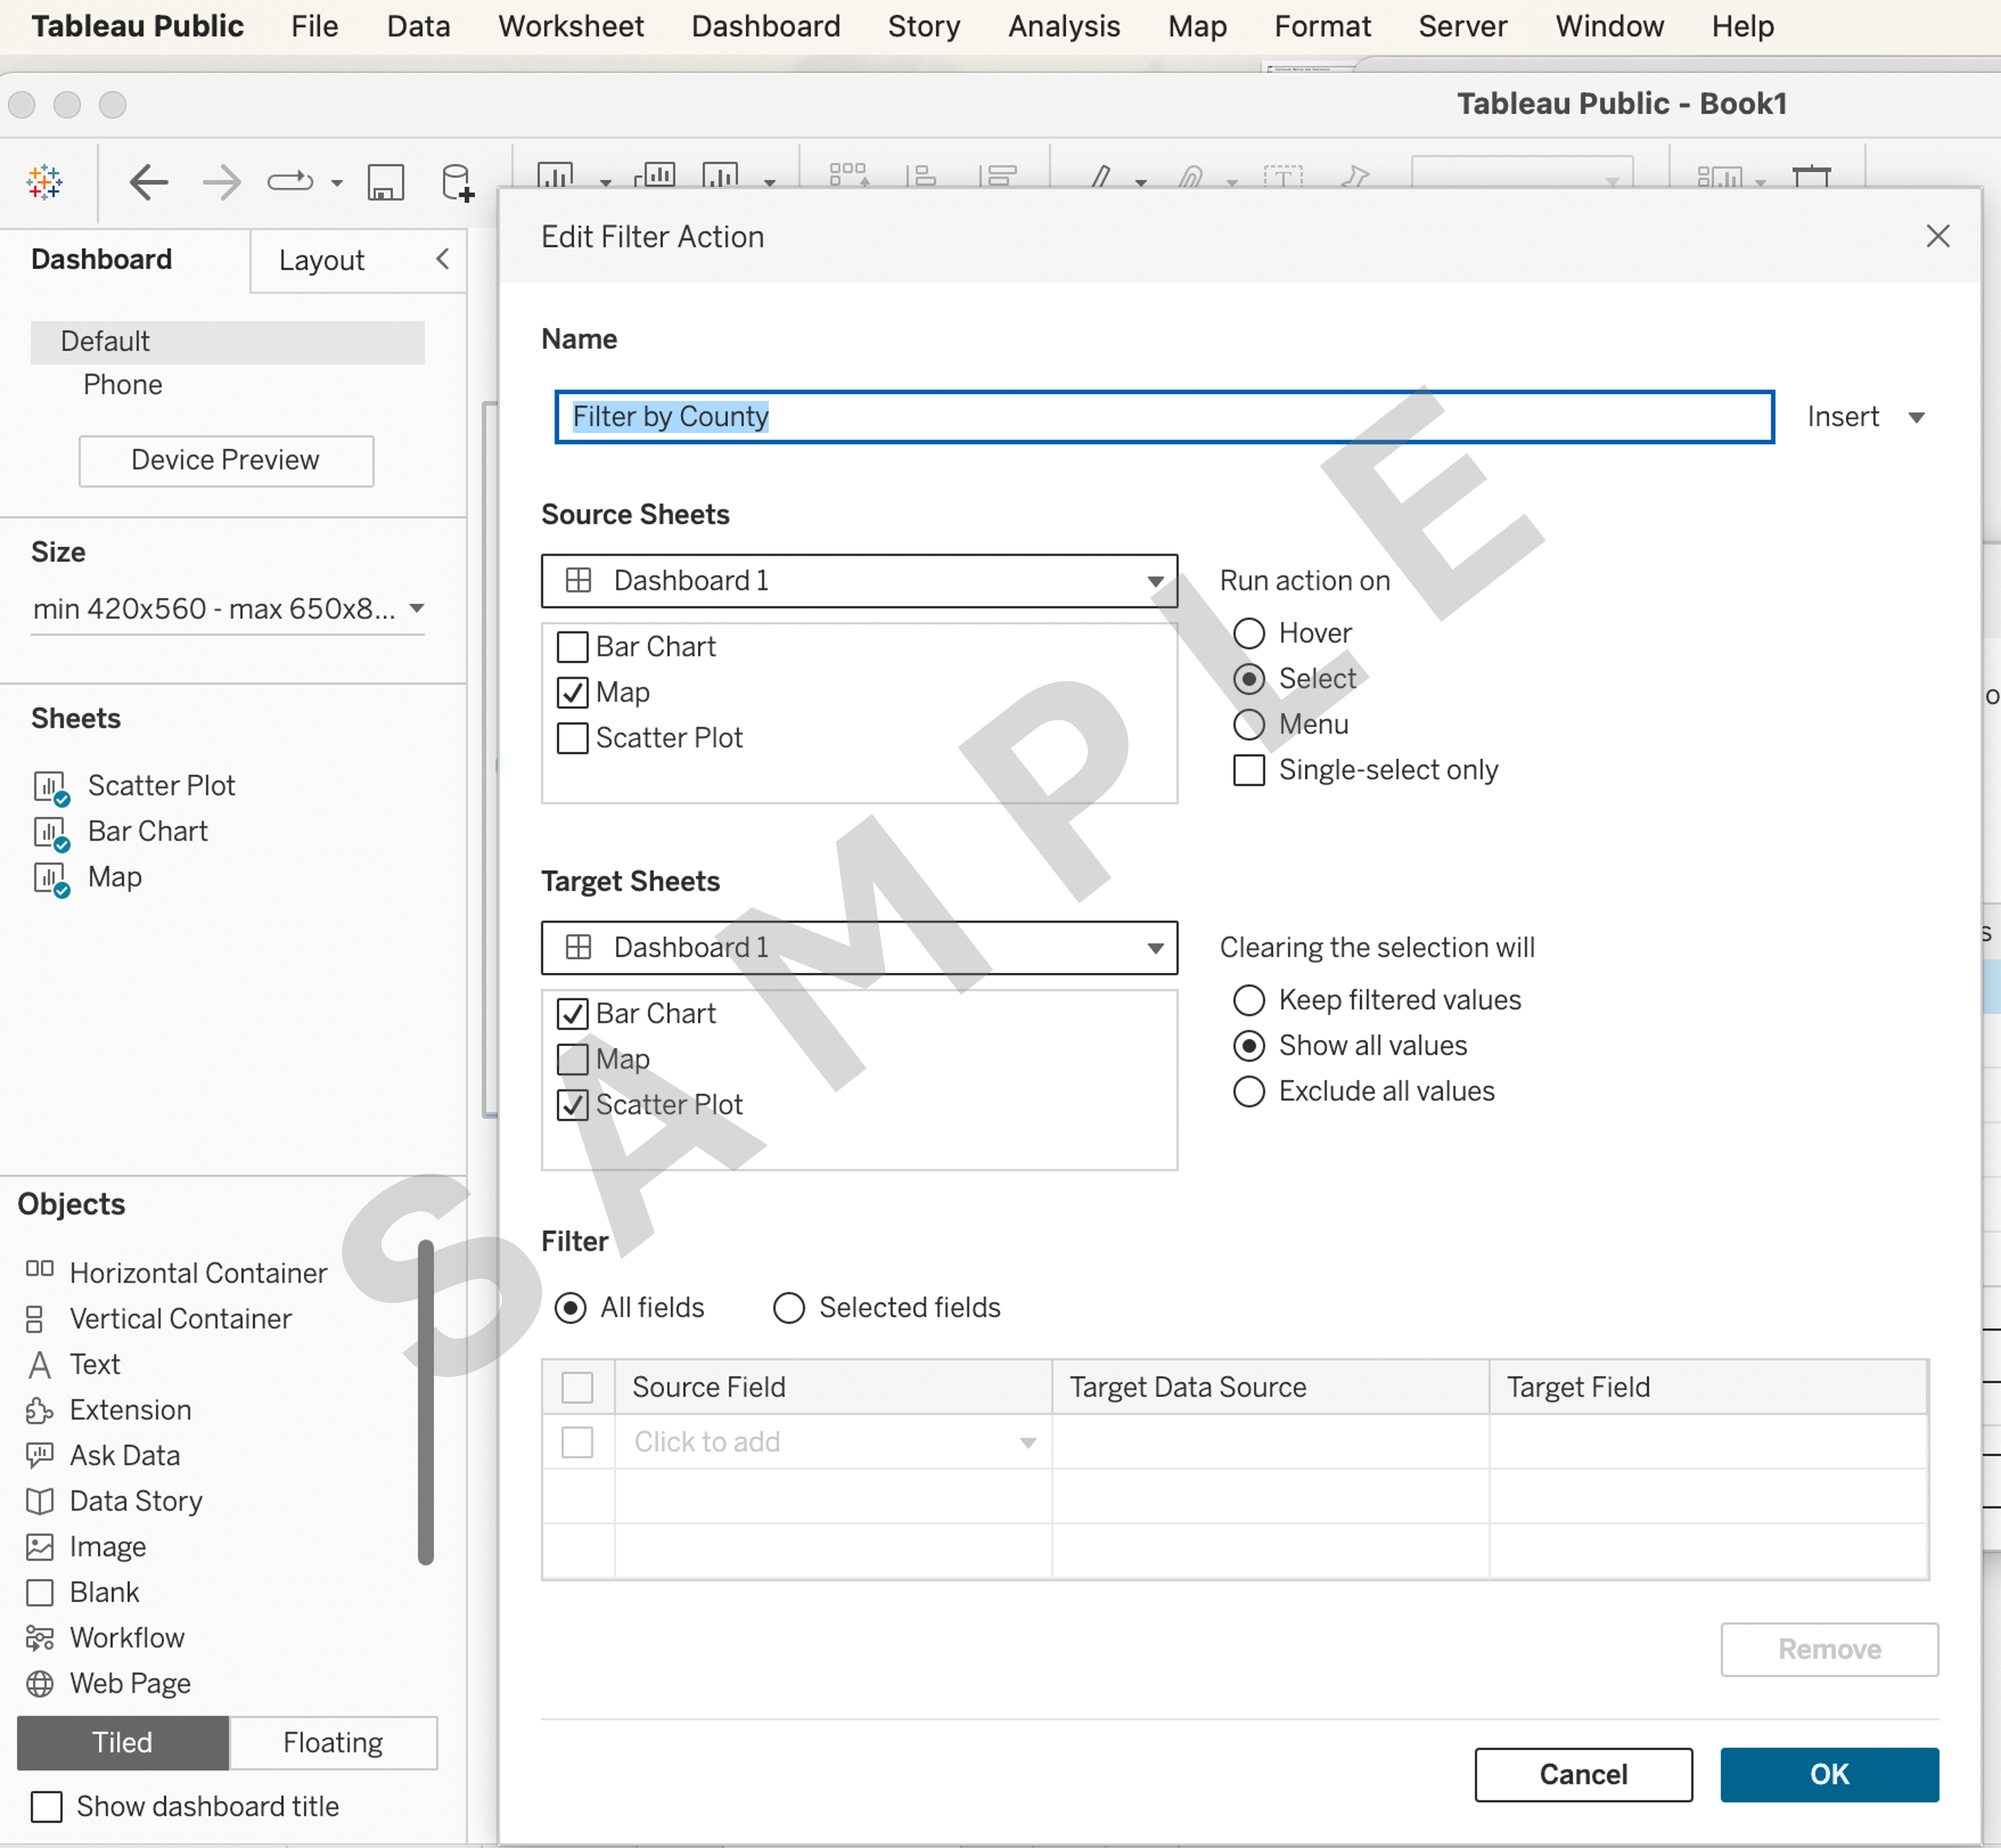The height and width of the screenshot is (1848, 2001).
Task: Open the Source Sheets Dashboard 1 dropdown
Action: 859,581
